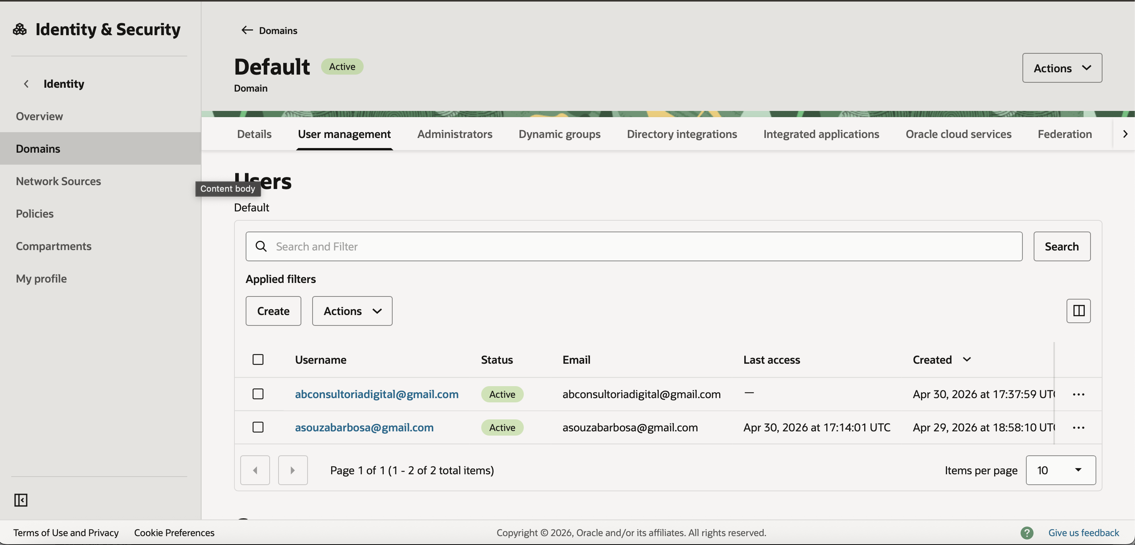Viewport: 1135px width, 545px height.
Task: Click the help question mark icon
Action: (1027, 533)
